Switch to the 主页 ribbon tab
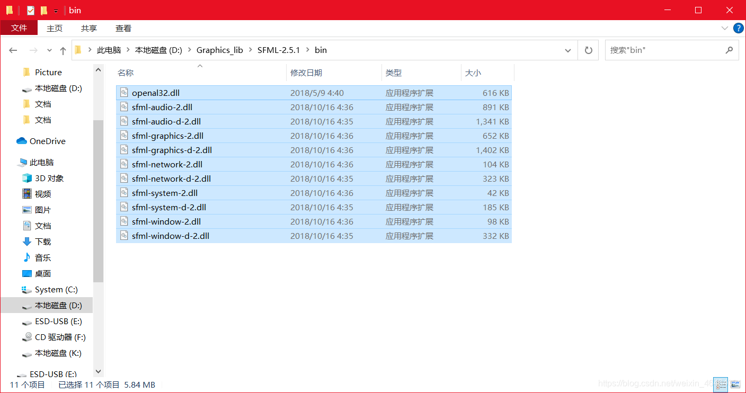The height and width of the screenshot is (393, 746). [55, 28]
